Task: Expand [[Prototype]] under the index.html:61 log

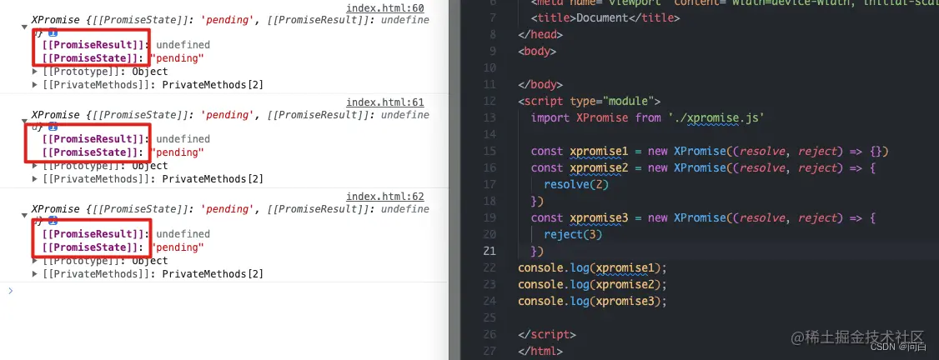Action: pyautogui.click(x=35, y=166)
